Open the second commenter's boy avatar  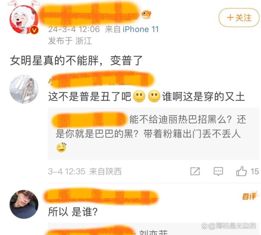point(24,204)
